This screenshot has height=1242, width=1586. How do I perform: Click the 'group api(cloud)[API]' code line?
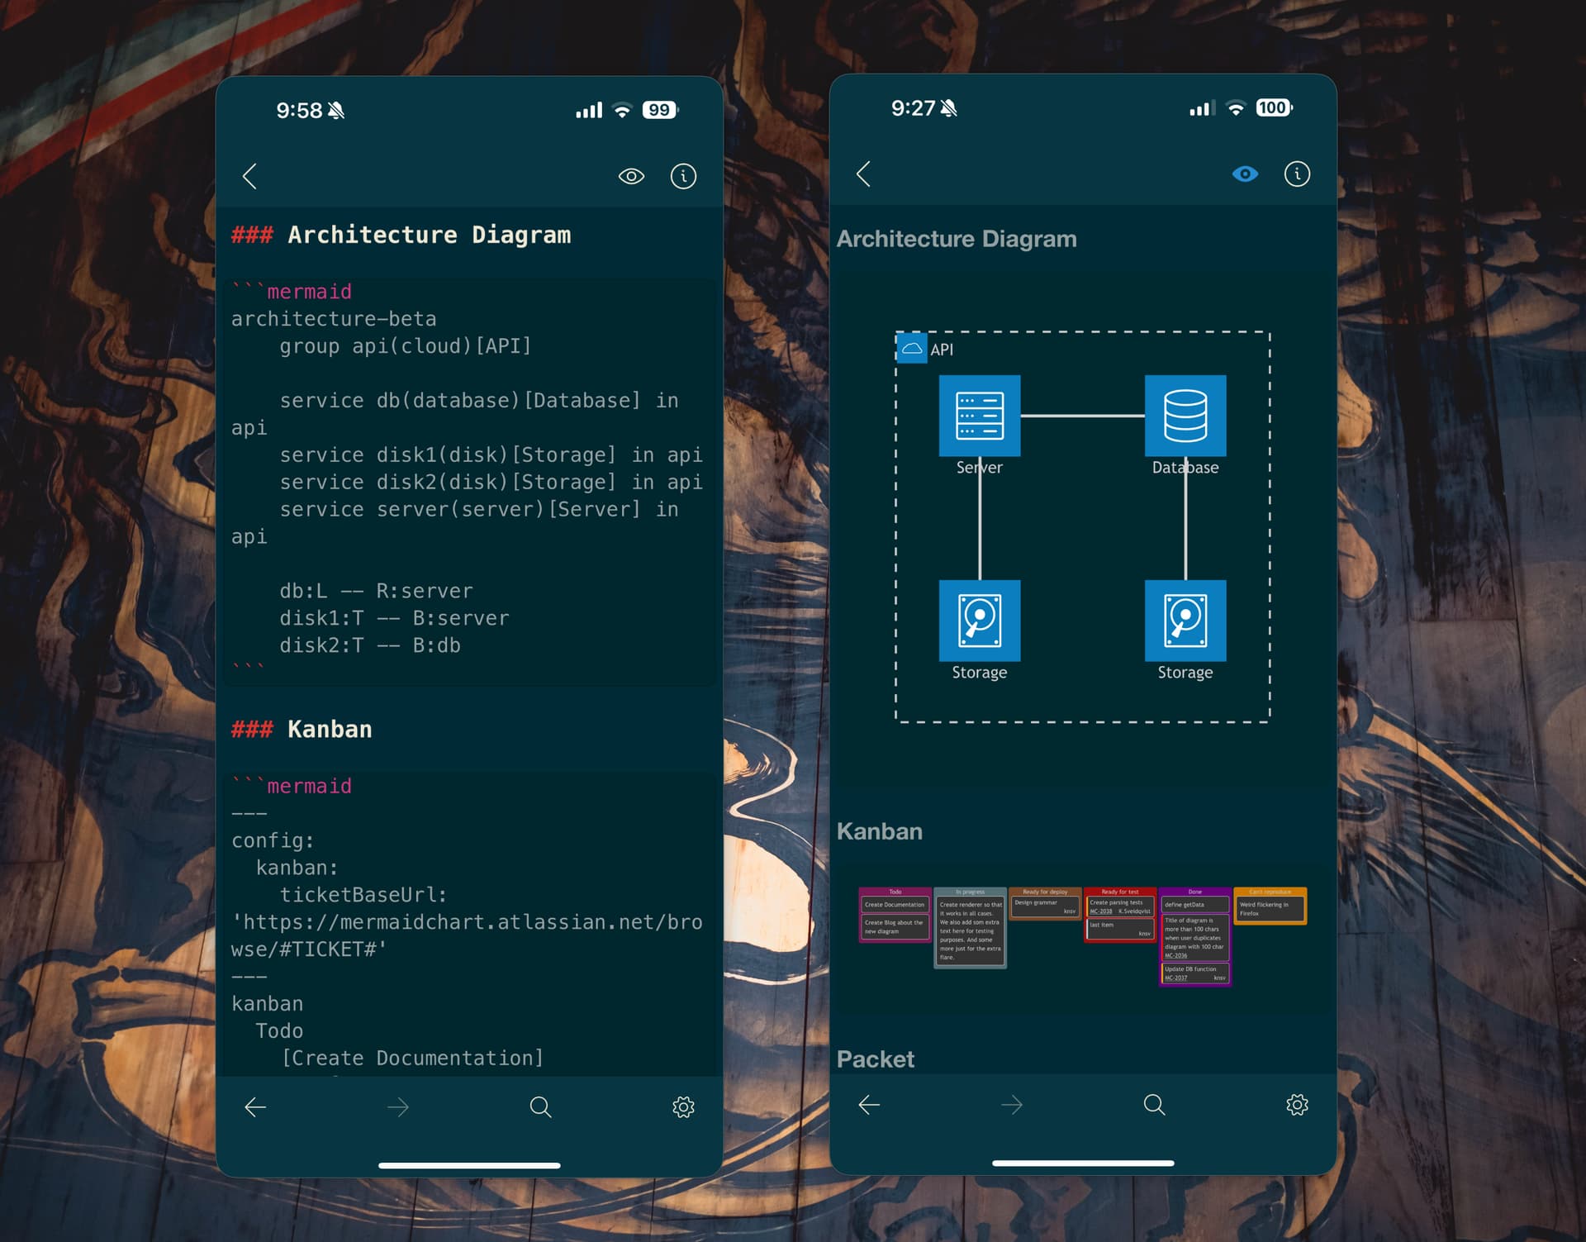coord(406,346)
